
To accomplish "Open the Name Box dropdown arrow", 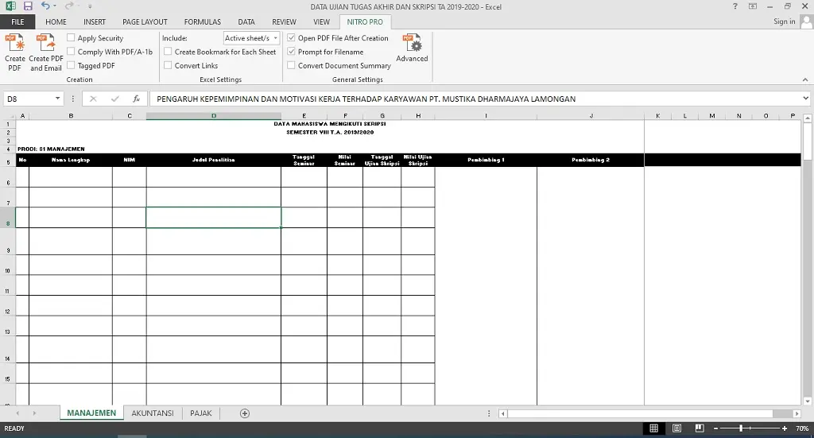I will click(x=57, y=98).
